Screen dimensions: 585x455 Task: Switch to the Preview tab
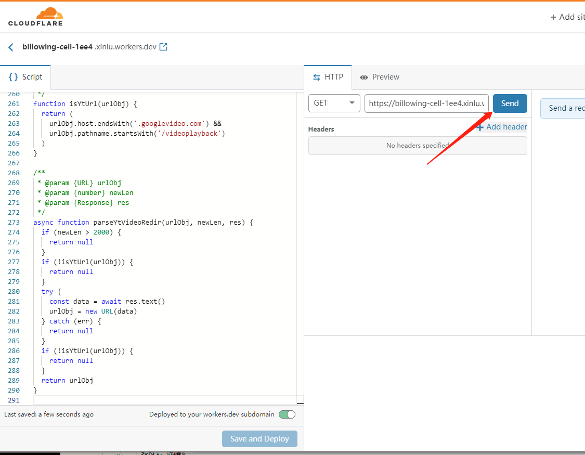pos(380,77)
